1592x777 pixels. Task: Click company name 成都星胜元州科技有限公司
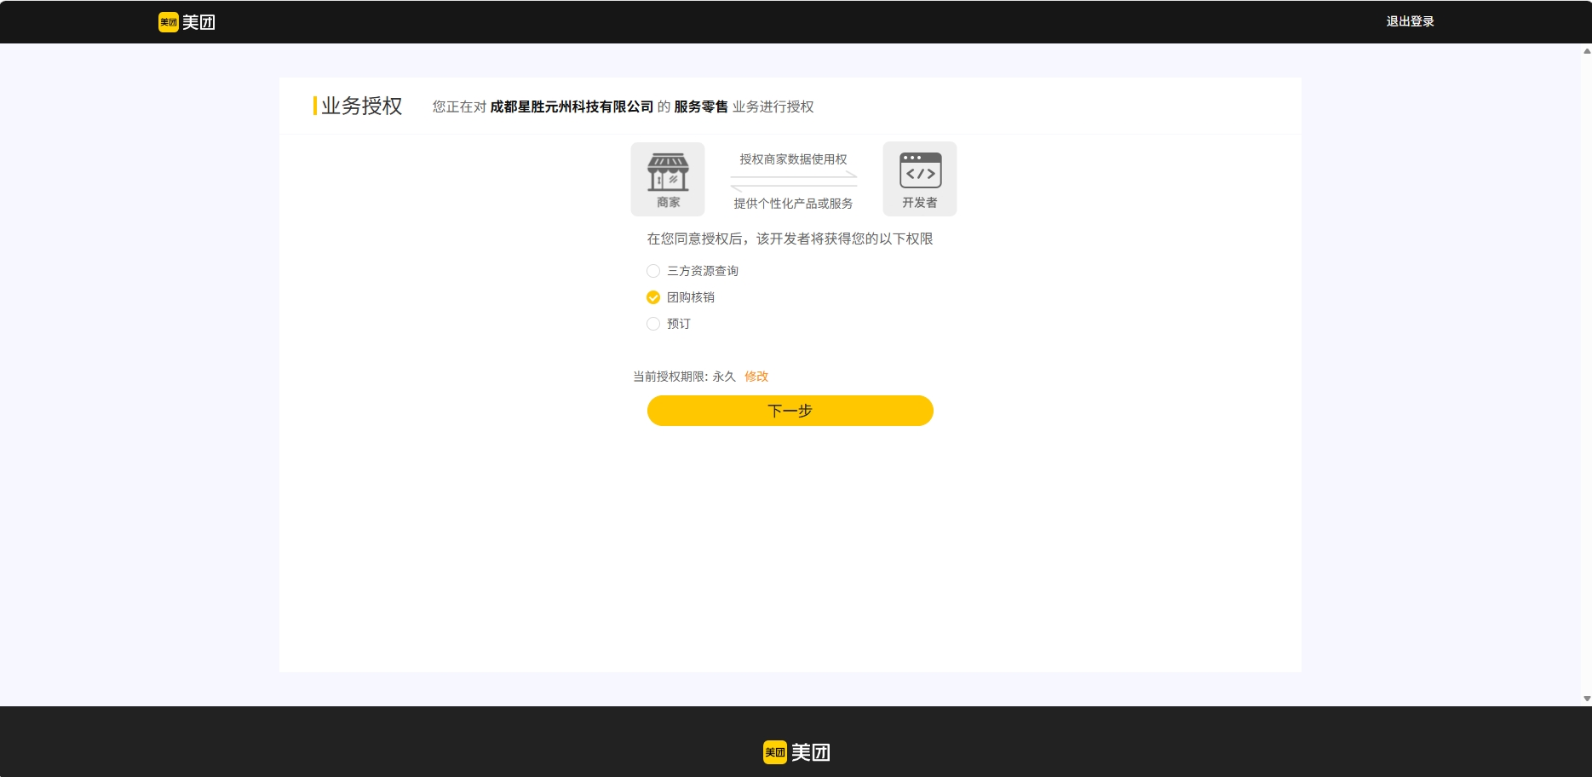572,106
